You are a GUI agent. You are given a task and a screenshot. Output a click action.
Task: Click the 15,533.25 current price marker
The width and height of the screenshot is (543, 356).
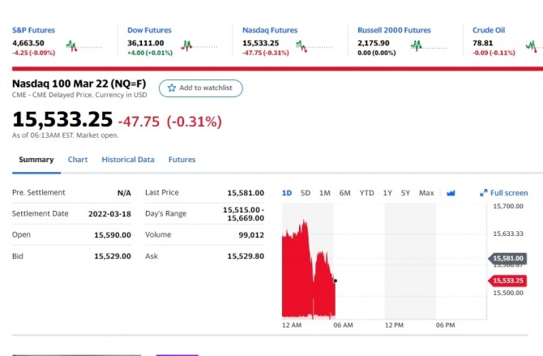coord(508,281)
